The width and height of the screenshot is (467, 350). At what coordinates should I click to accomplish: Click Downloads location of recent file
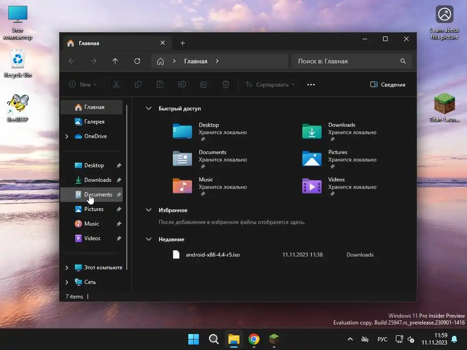point(360,255)
